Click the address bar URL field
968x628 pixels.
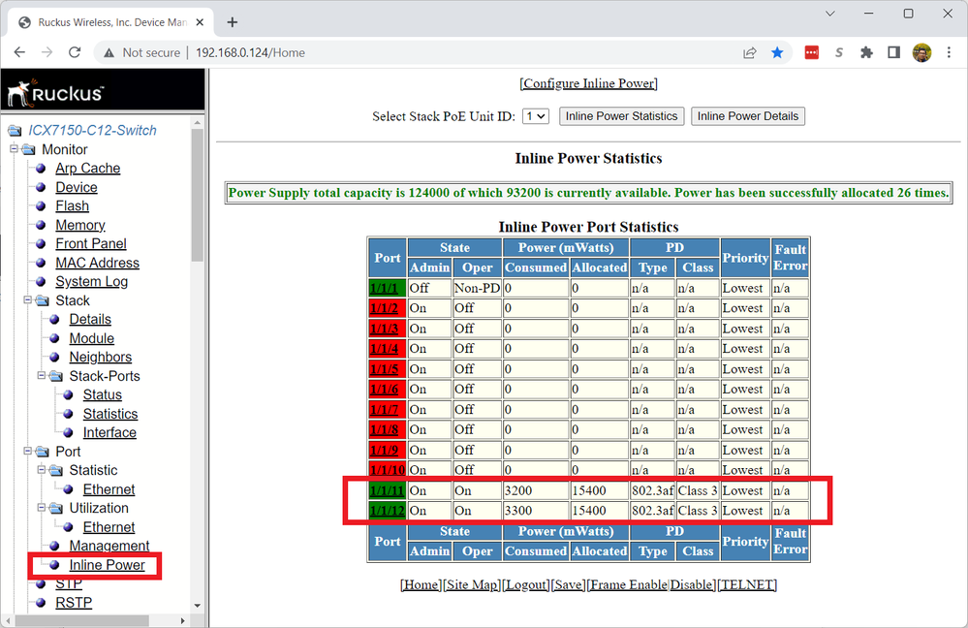tap(436, 52)
